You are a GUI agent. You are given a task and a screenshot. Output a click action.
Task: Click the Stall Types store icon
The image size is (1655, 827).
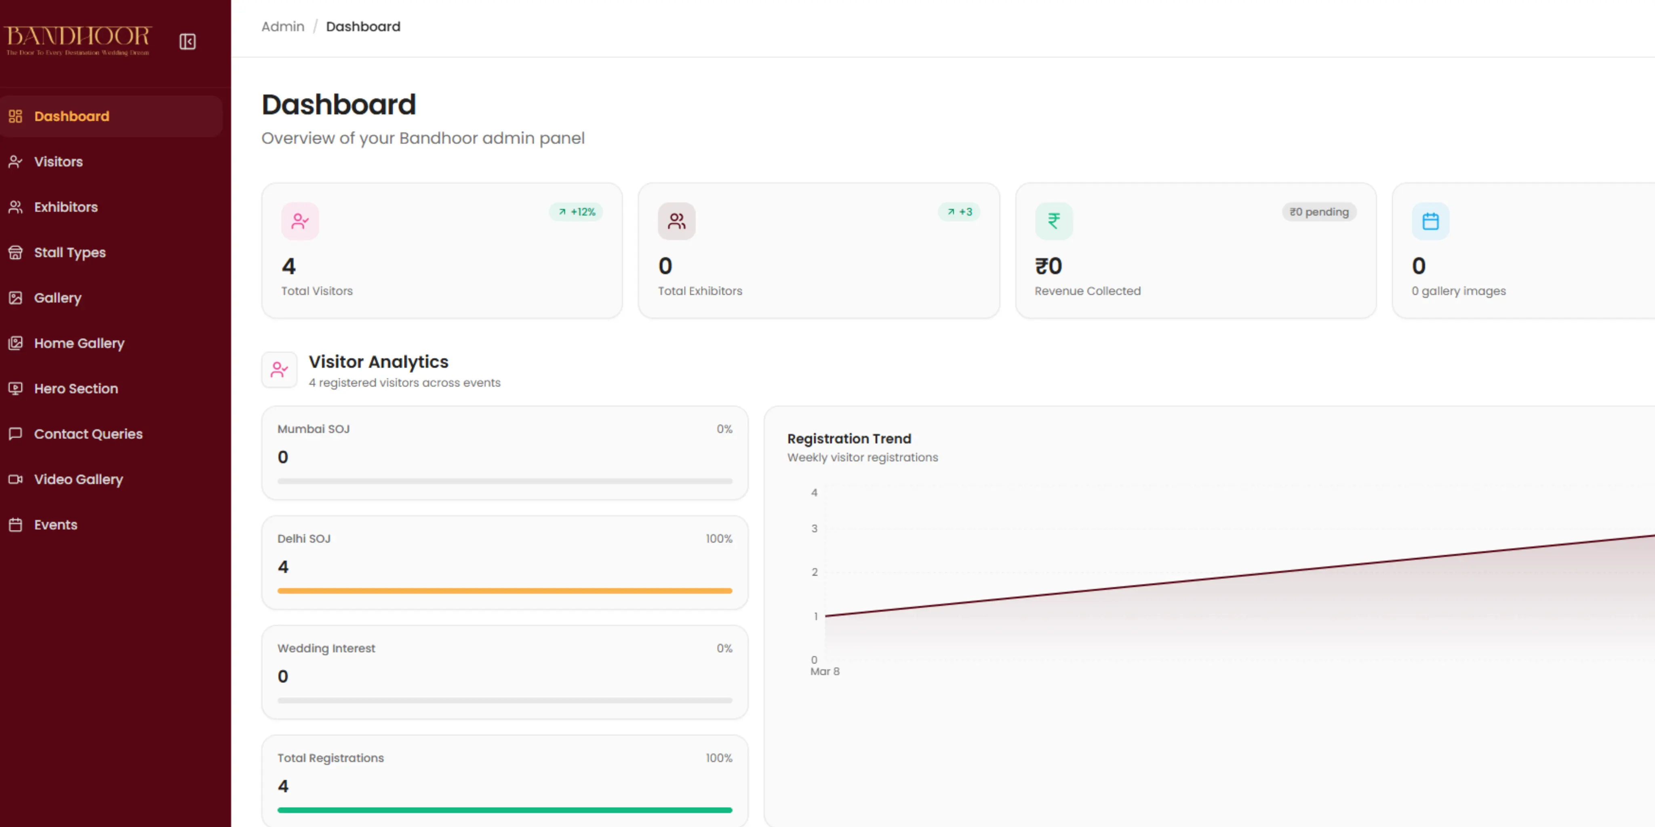click(x=15, y=252)
